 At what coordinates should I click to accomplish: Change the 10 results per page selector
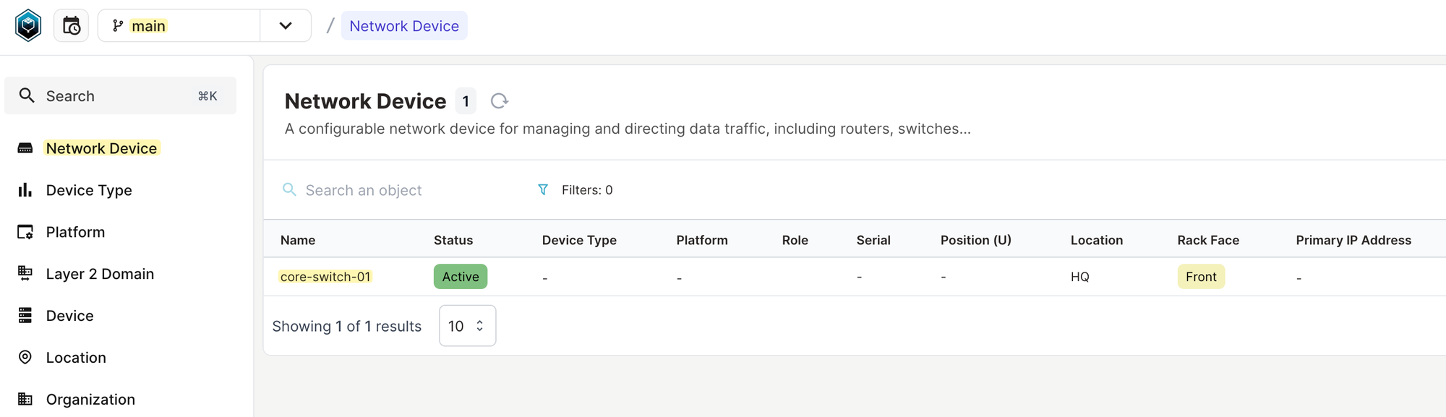(467, 326)
